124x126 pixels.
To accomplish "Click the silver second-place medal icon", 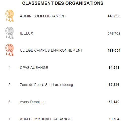I will [10, 33].
